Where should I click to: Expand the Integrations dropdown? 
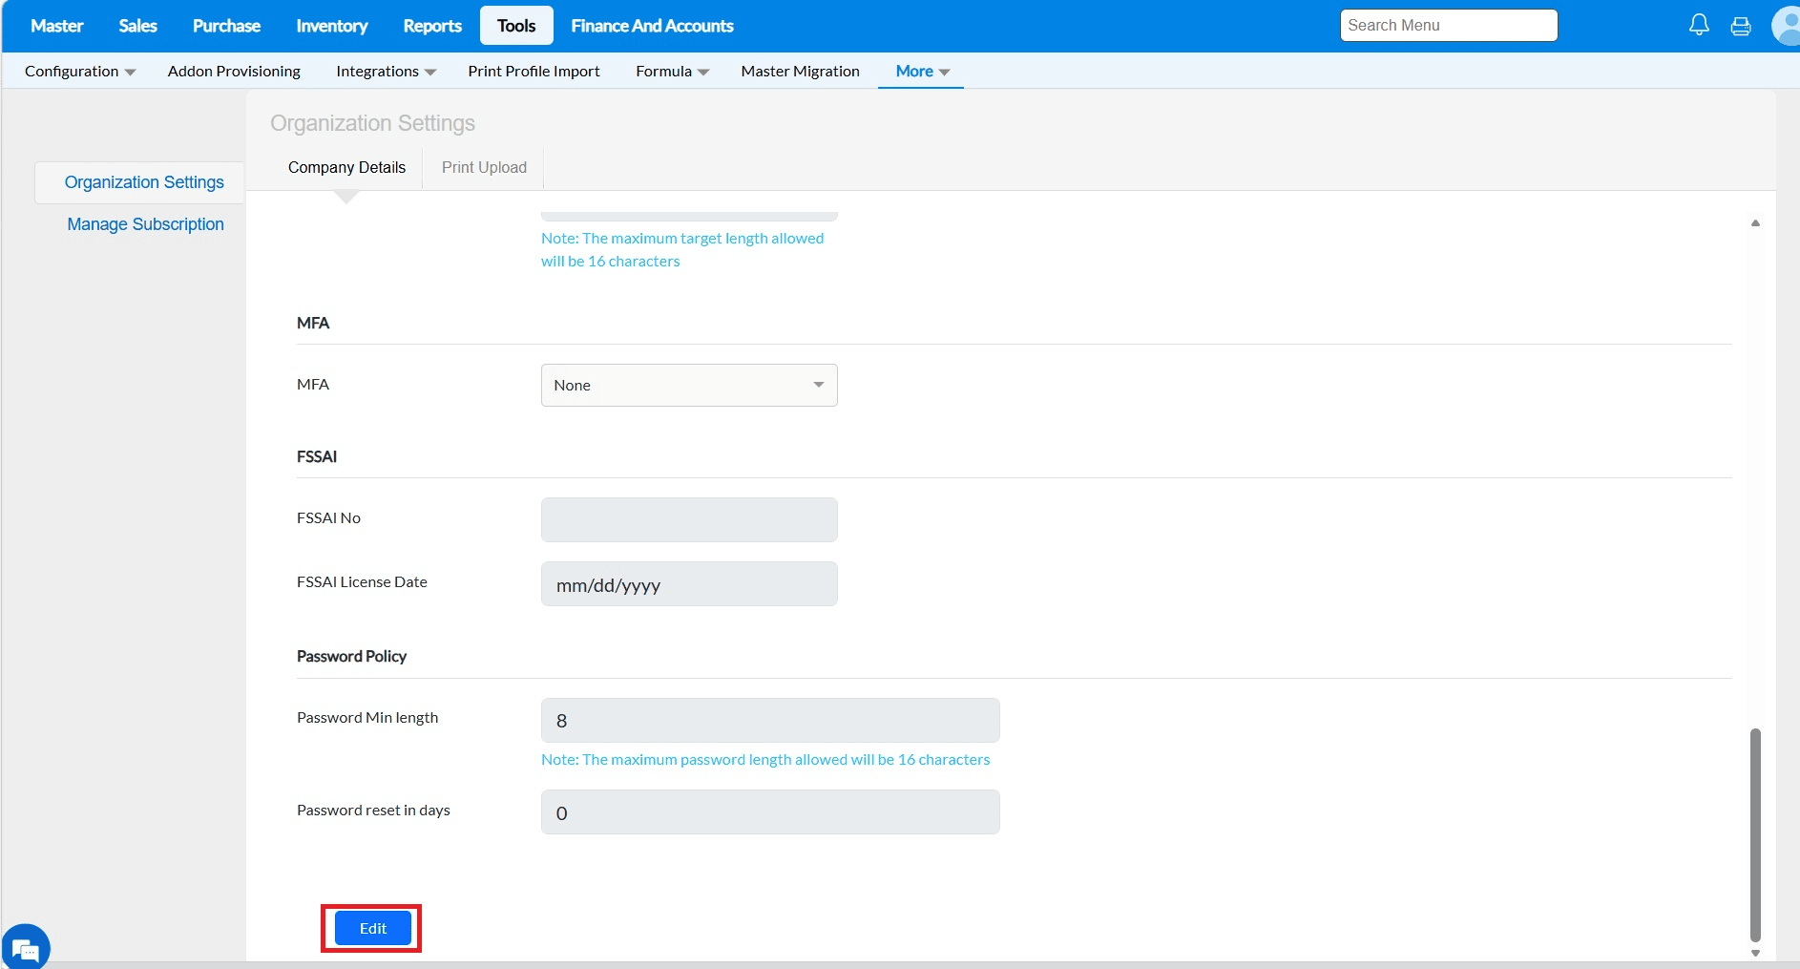[x=386, y=71]
